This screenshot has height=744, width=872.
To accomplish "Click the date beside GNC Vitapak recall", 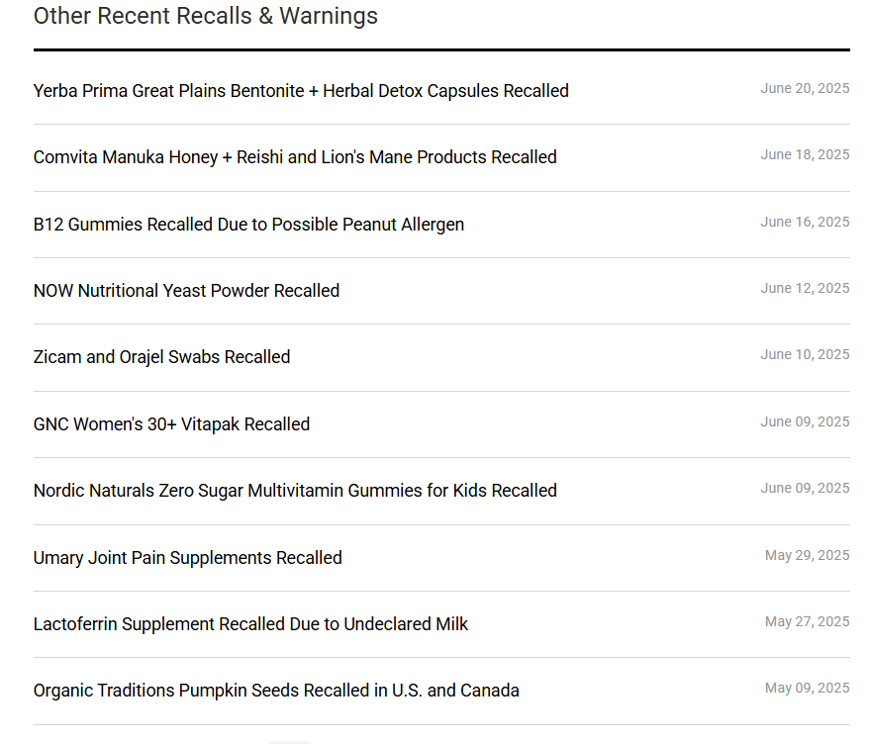I will 805,421.
